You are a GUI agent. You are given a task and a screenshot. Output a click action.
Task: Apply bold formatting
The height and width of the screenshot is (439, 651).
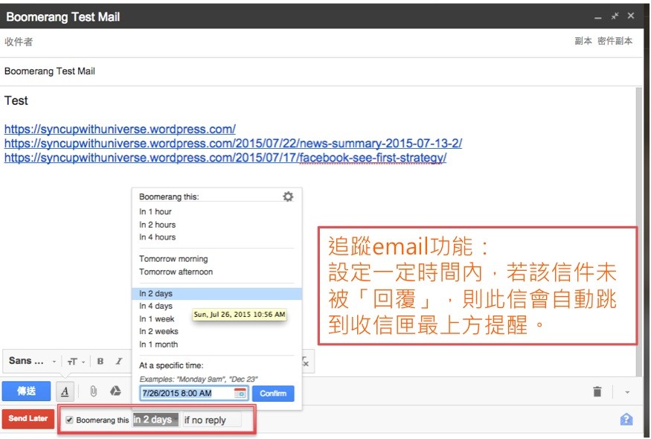[100, 362]
